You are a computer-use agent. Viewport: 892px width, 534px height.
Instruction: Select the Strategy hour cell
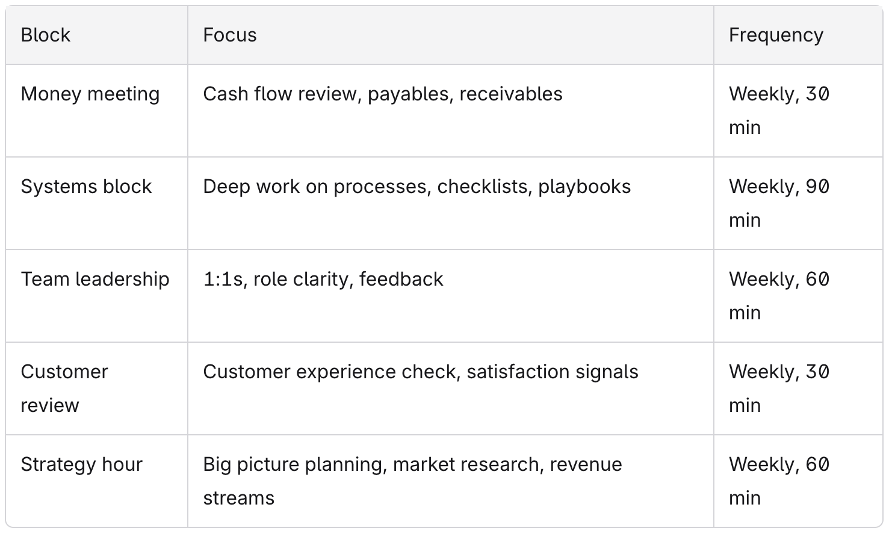[97, 481]
